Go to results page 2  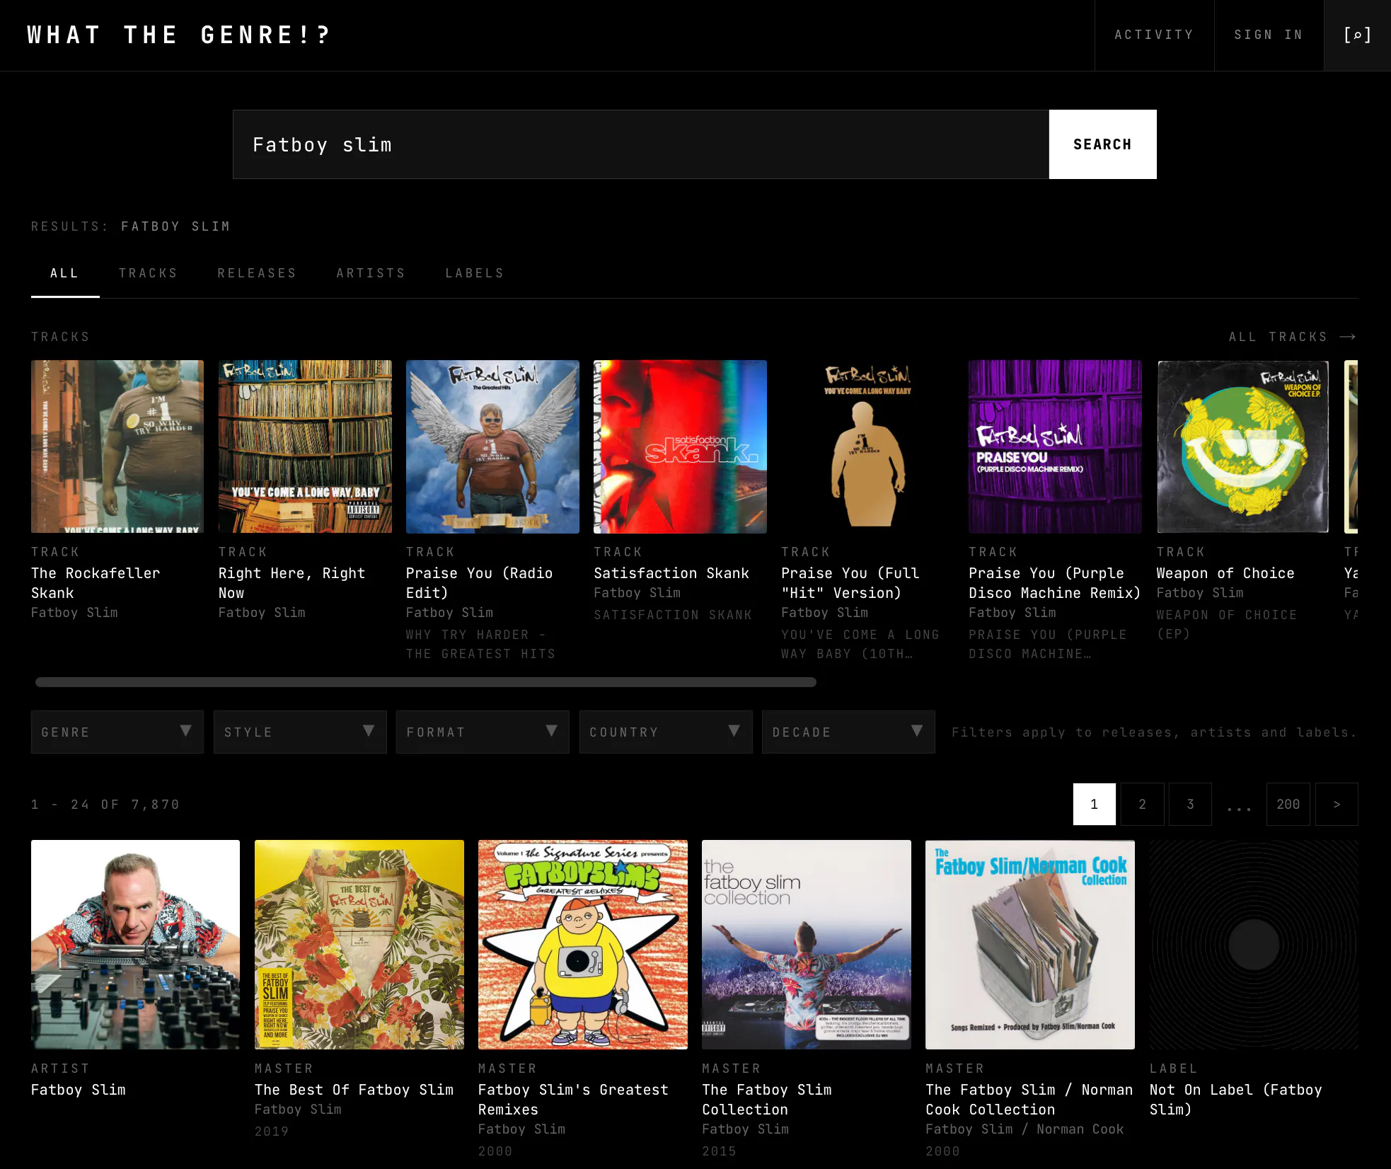coord(1142,804)
